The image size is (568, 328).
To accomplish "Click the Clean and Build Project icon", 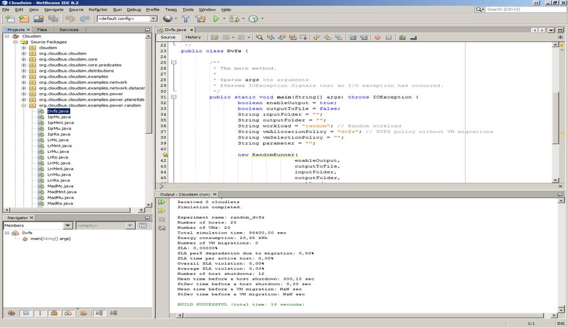I will [200, 18].
